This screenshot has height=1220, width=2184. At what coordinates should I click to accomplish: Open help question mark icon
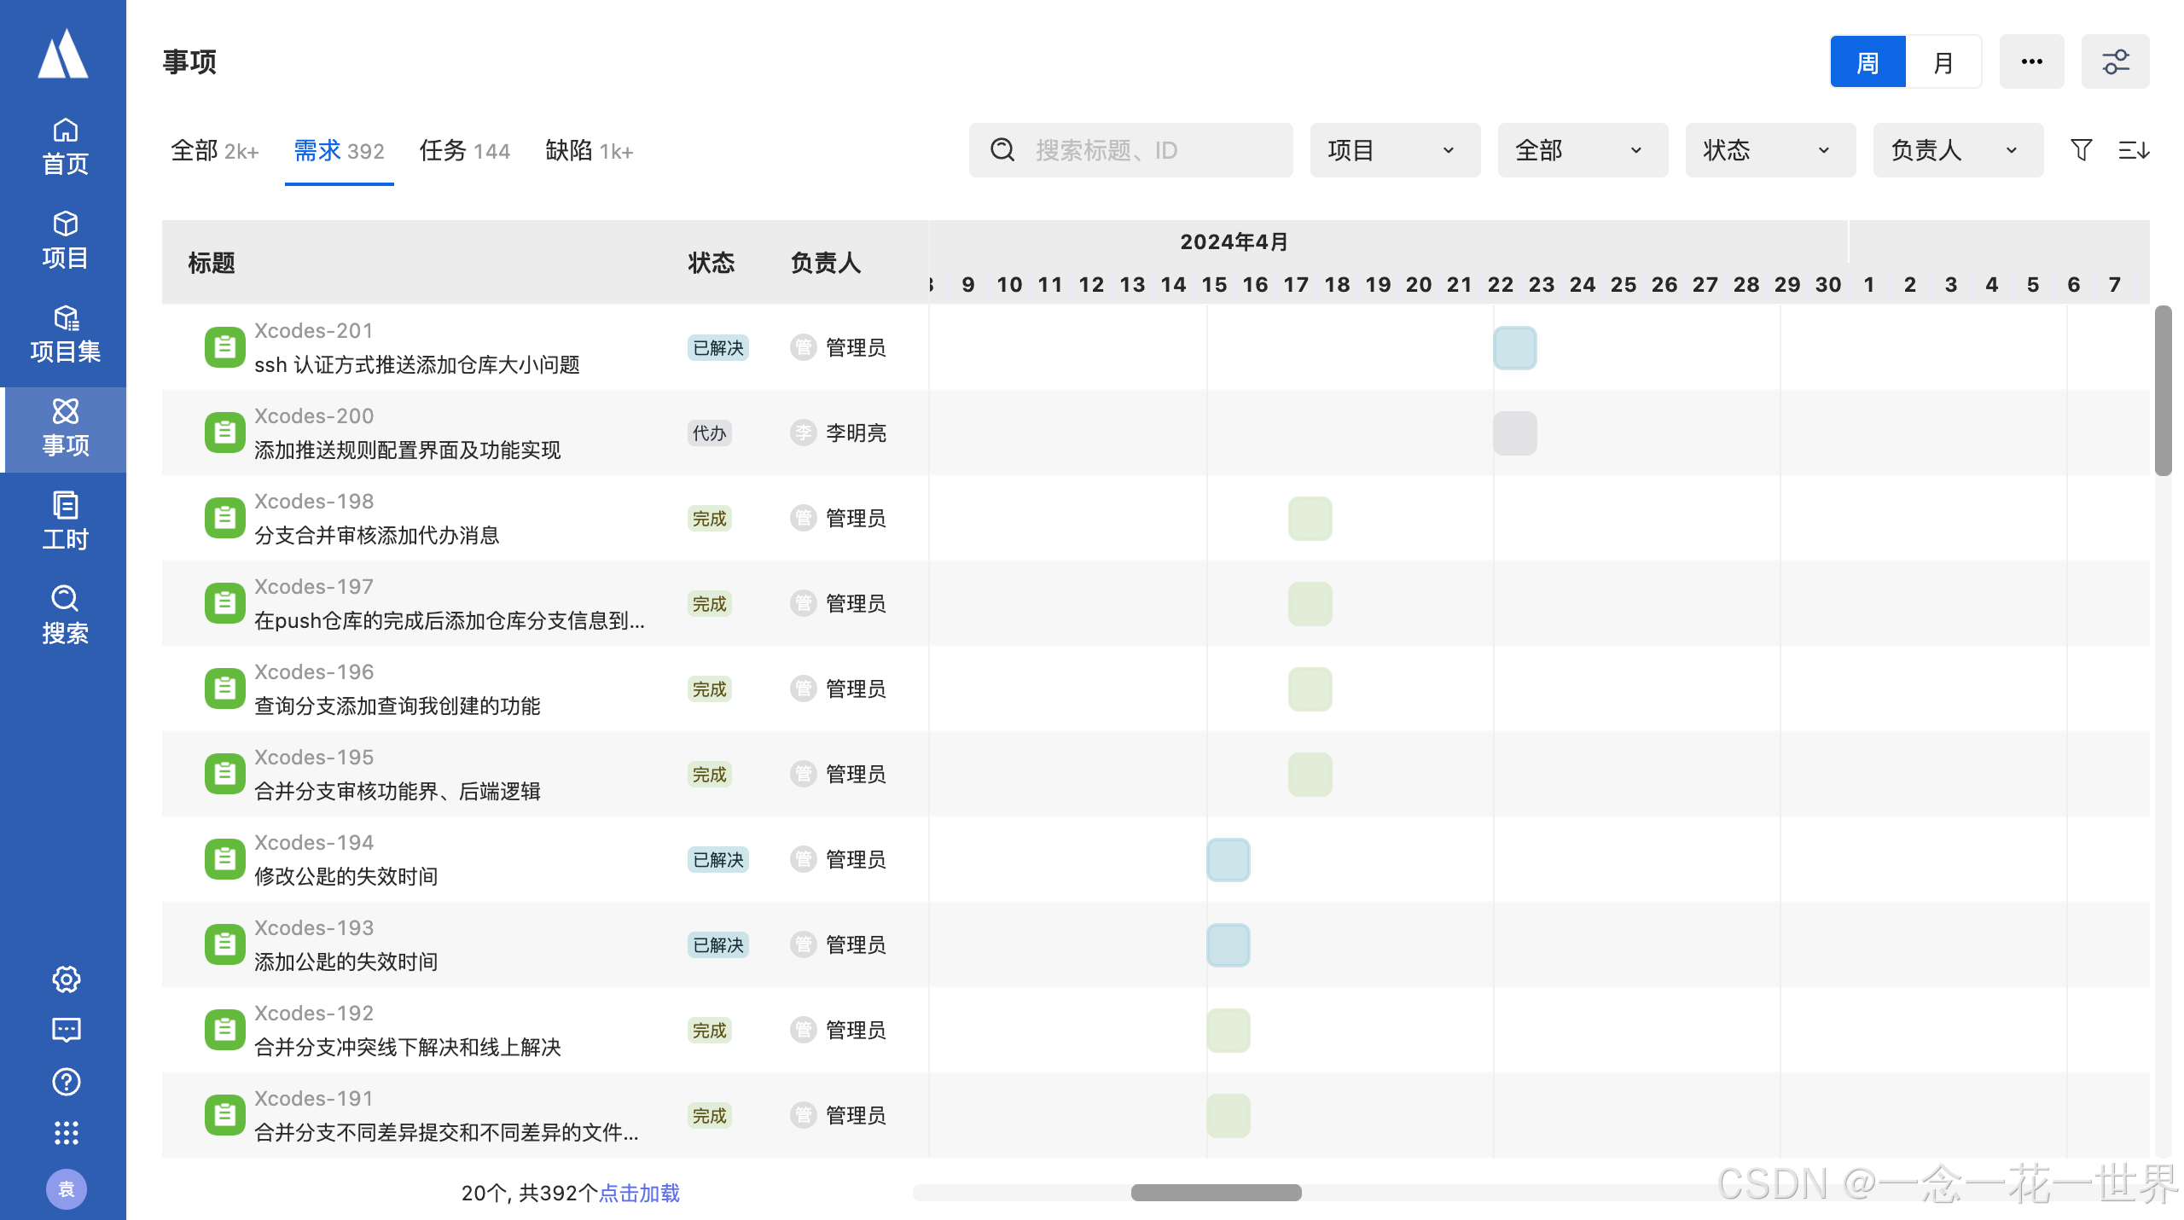click(x=66, y=1082)
